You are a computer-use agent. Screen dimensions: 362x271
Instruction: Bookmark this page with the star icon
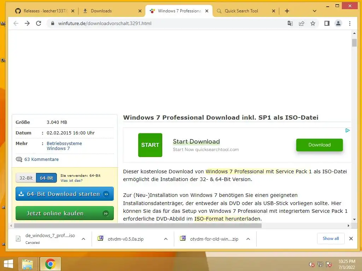point(313,23)
